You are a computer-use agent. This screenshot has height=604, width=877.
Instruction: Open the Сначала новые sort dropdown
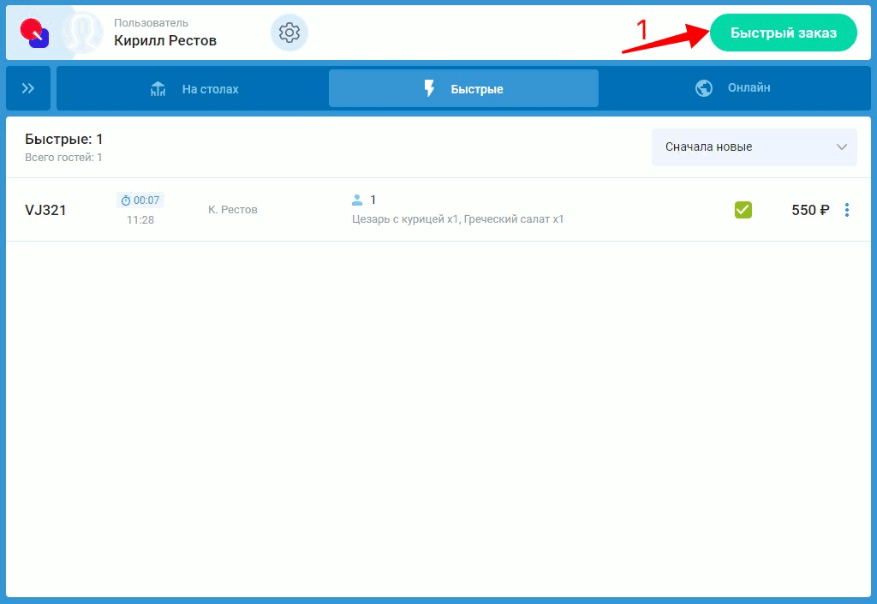[x=754, y=147]
